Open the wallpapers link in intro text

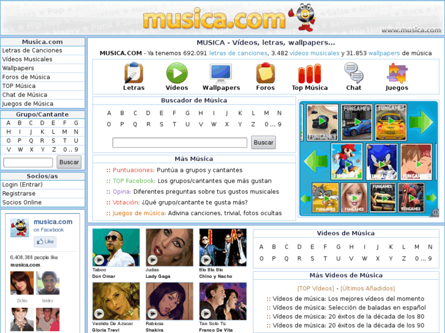pyautogui.click(x=384, y=53)
